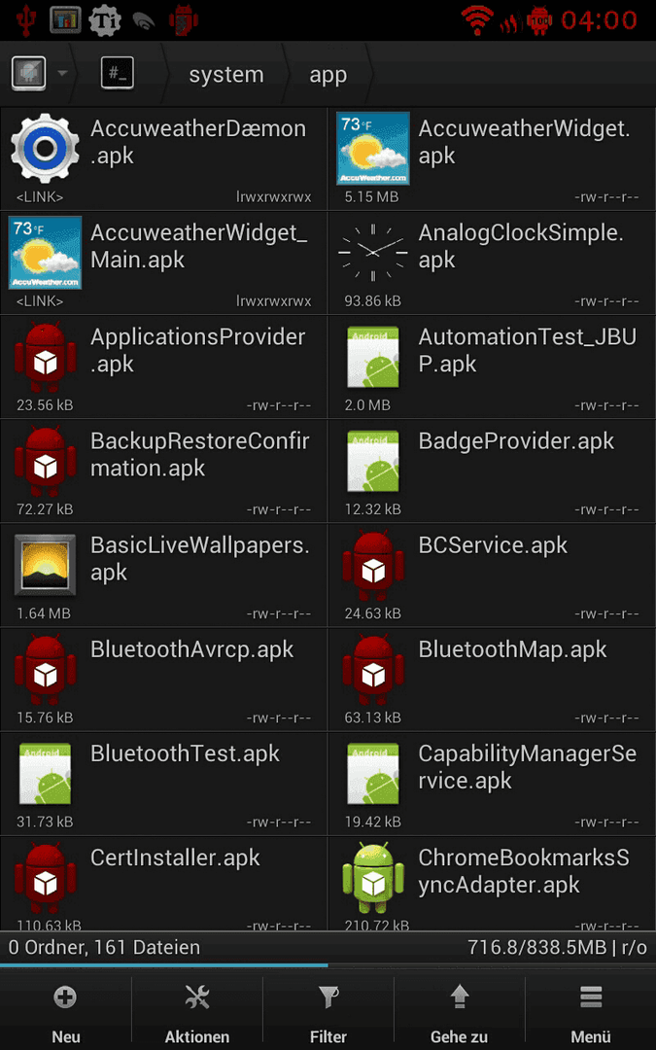Open CapabilityManagerService.apk entry

point(492,784)
